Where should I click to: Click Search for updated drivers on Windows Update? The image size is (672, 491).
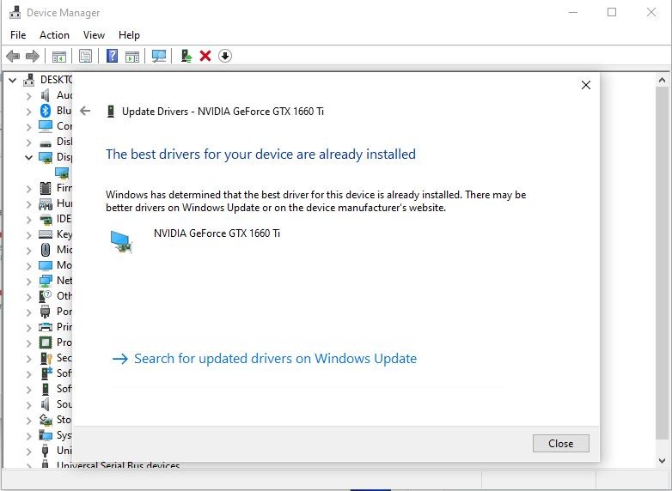tap(275, 358)
